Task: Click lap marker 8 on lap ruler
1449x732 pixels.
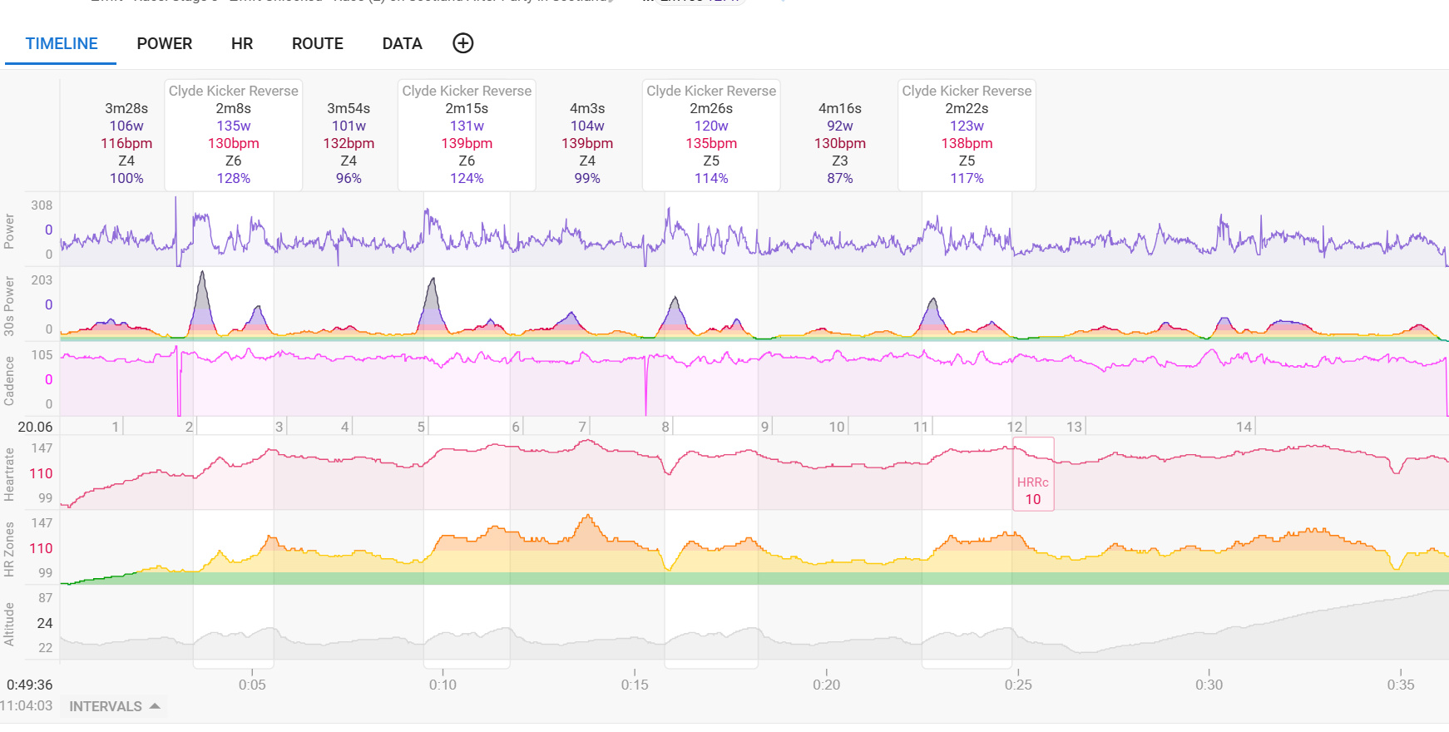Action: coord(665,427)
